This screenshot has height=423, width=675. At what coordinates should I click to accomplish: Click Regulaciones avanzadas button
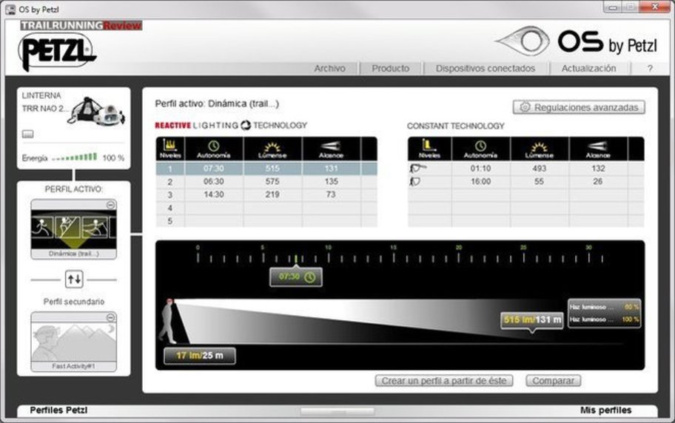coord(579,107)
